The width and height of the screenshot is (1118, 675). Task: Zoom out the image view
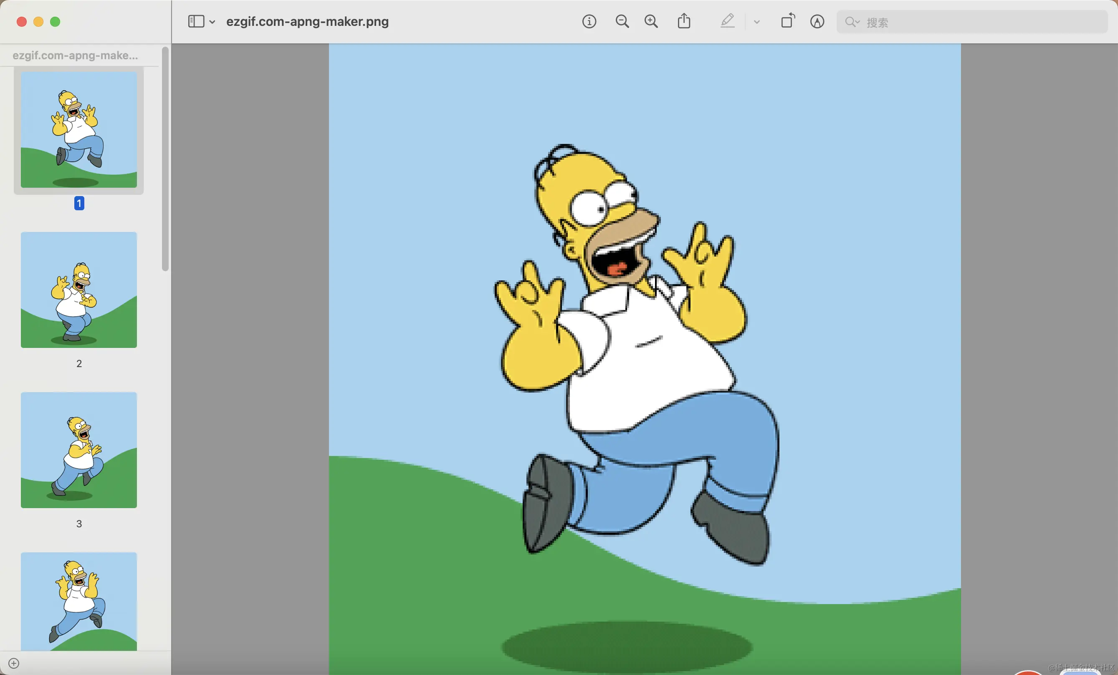click(622, 21)
